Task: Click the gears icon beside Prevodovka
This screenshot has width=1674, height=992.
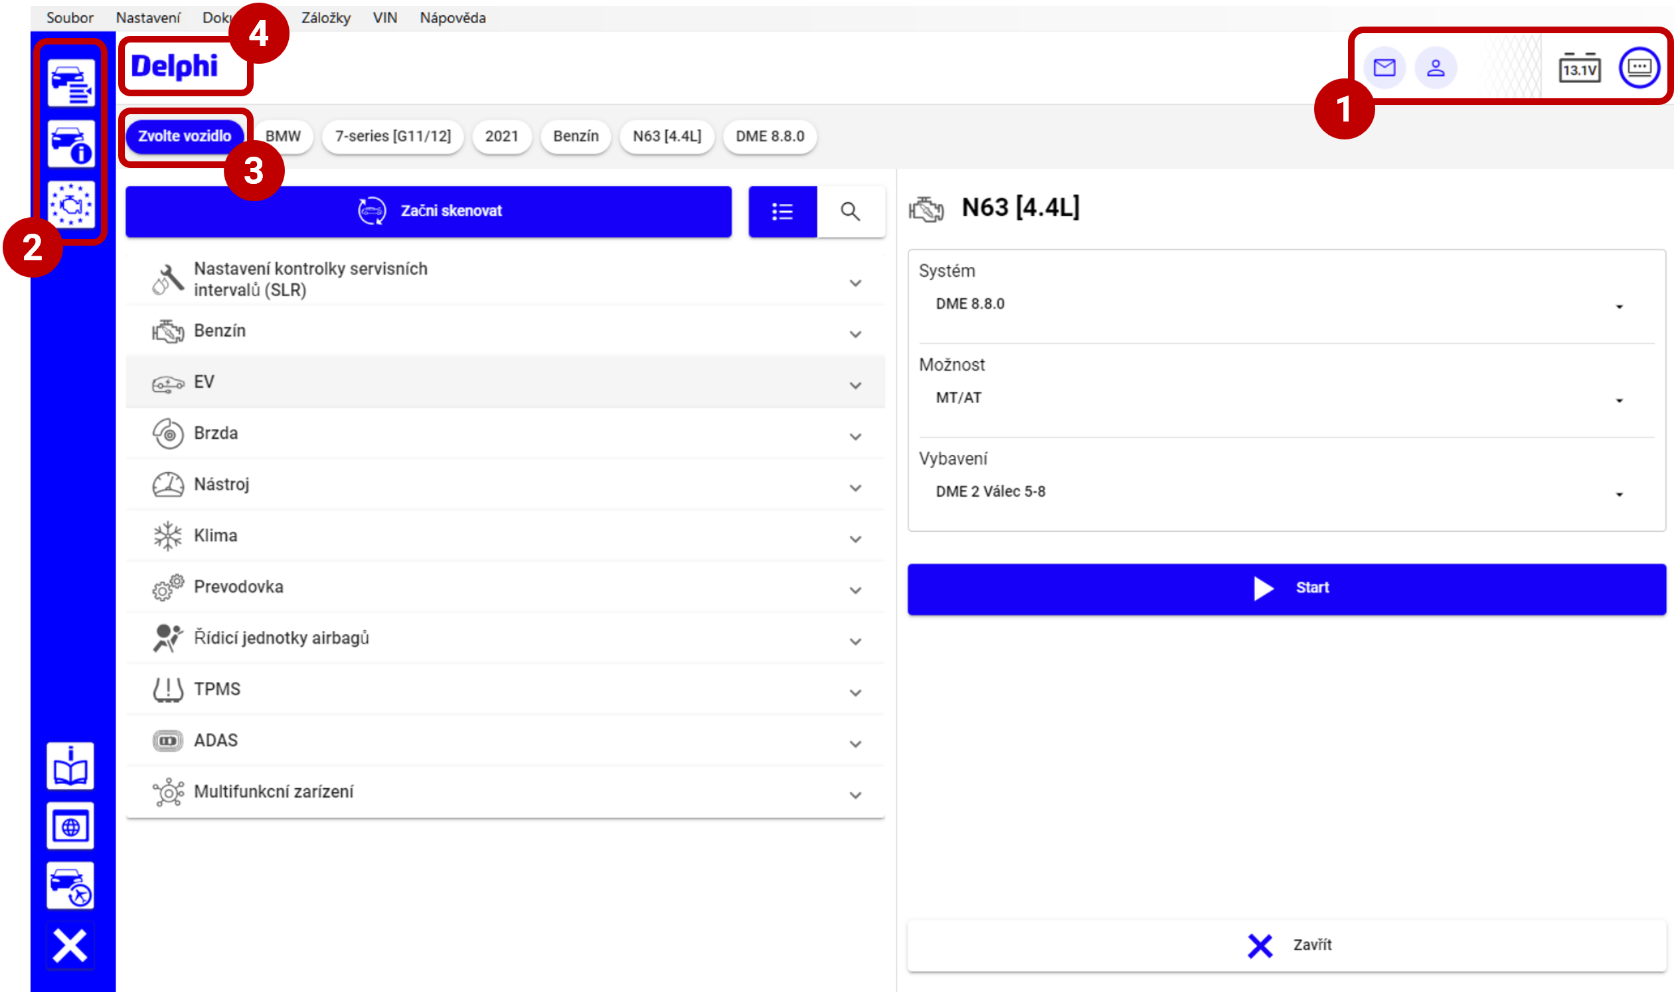Action: click(x=168, y=587)
